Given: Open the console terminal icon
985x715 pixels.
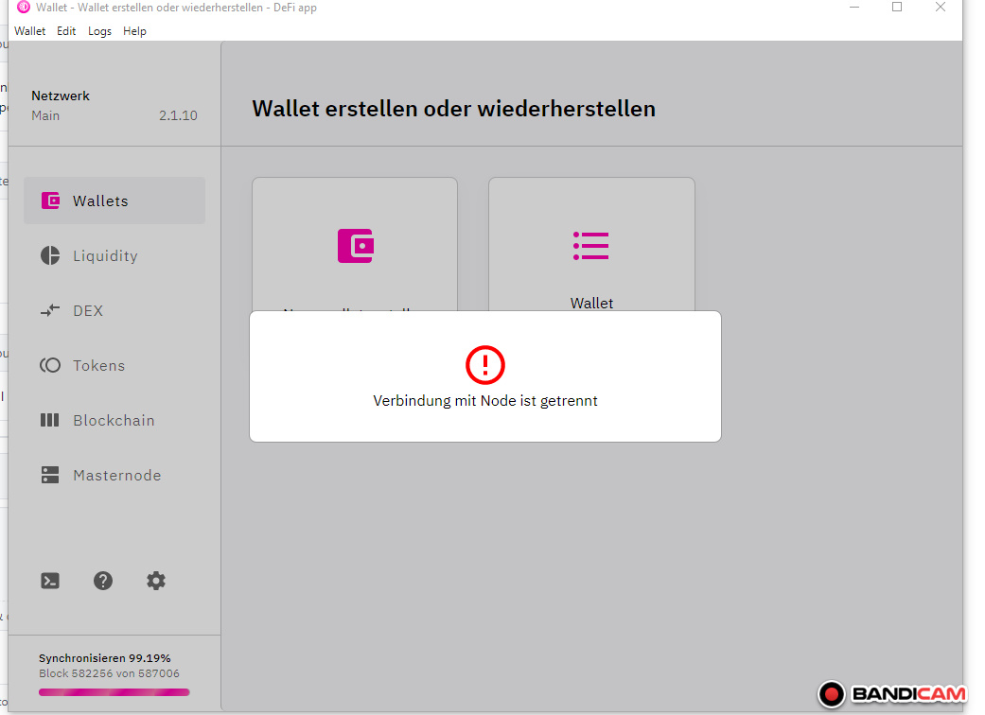Looking at the screenshot, I should [50, 581].
